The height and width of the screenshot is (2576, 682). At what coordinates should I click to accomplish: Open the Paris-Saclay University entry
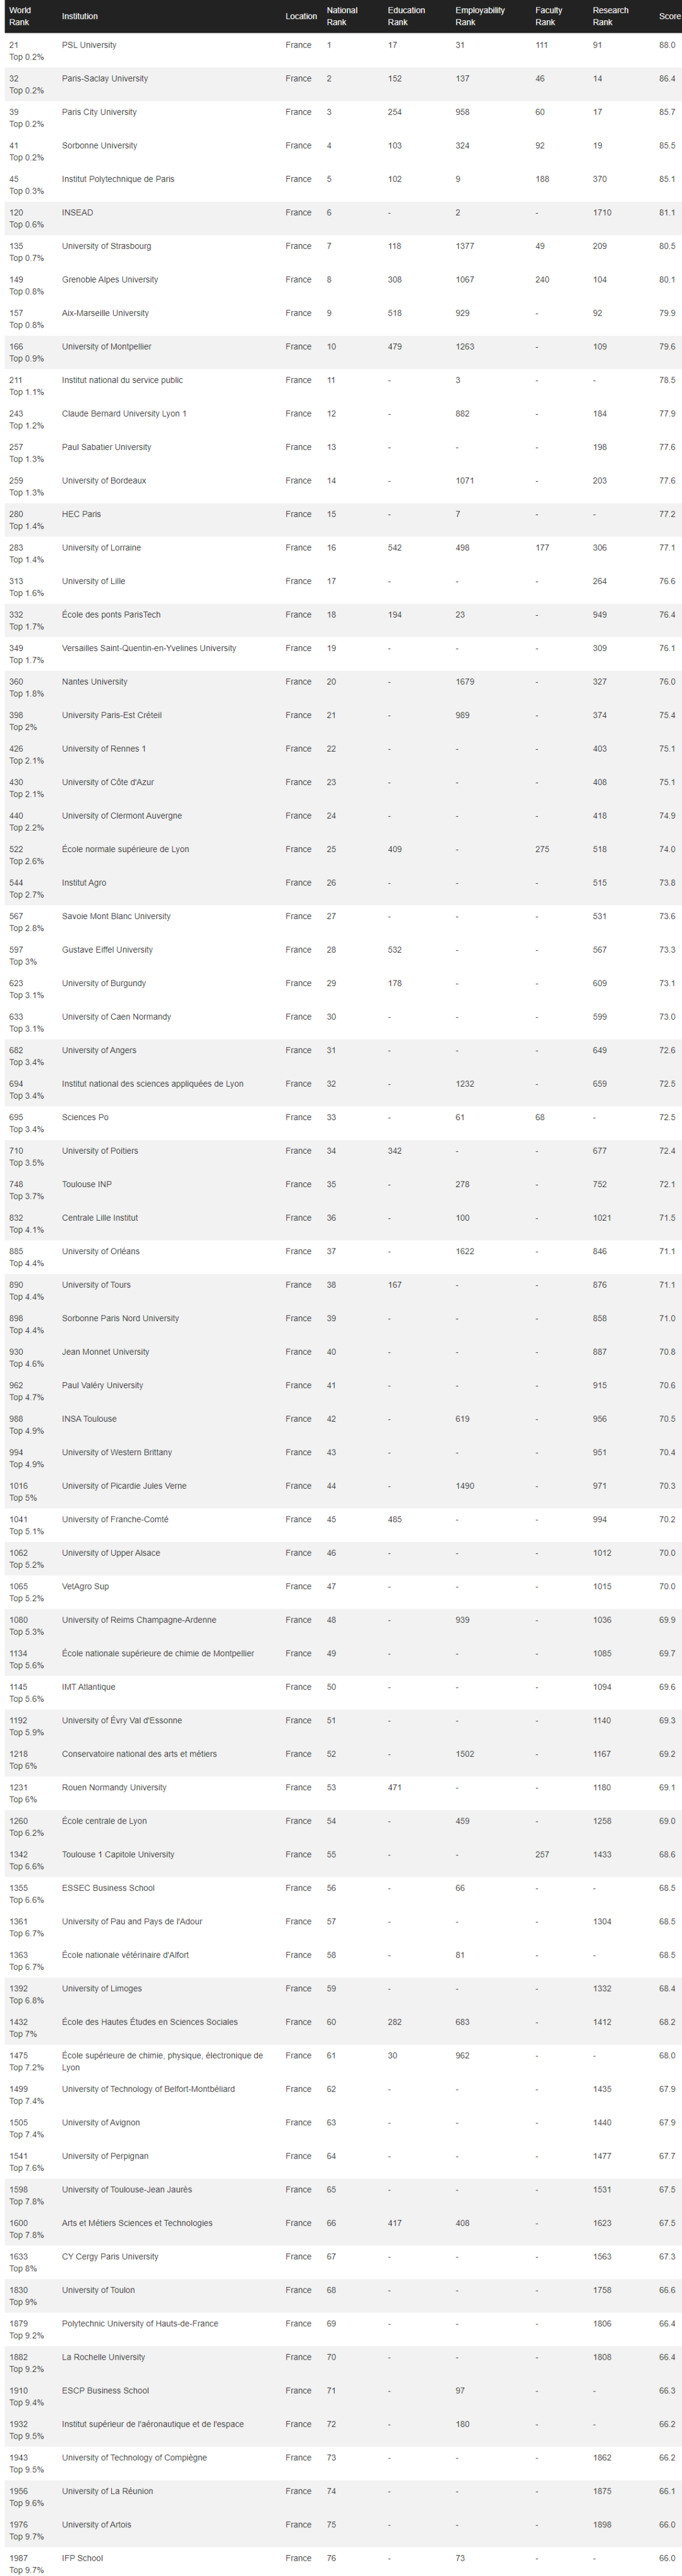tap(105, 78)
